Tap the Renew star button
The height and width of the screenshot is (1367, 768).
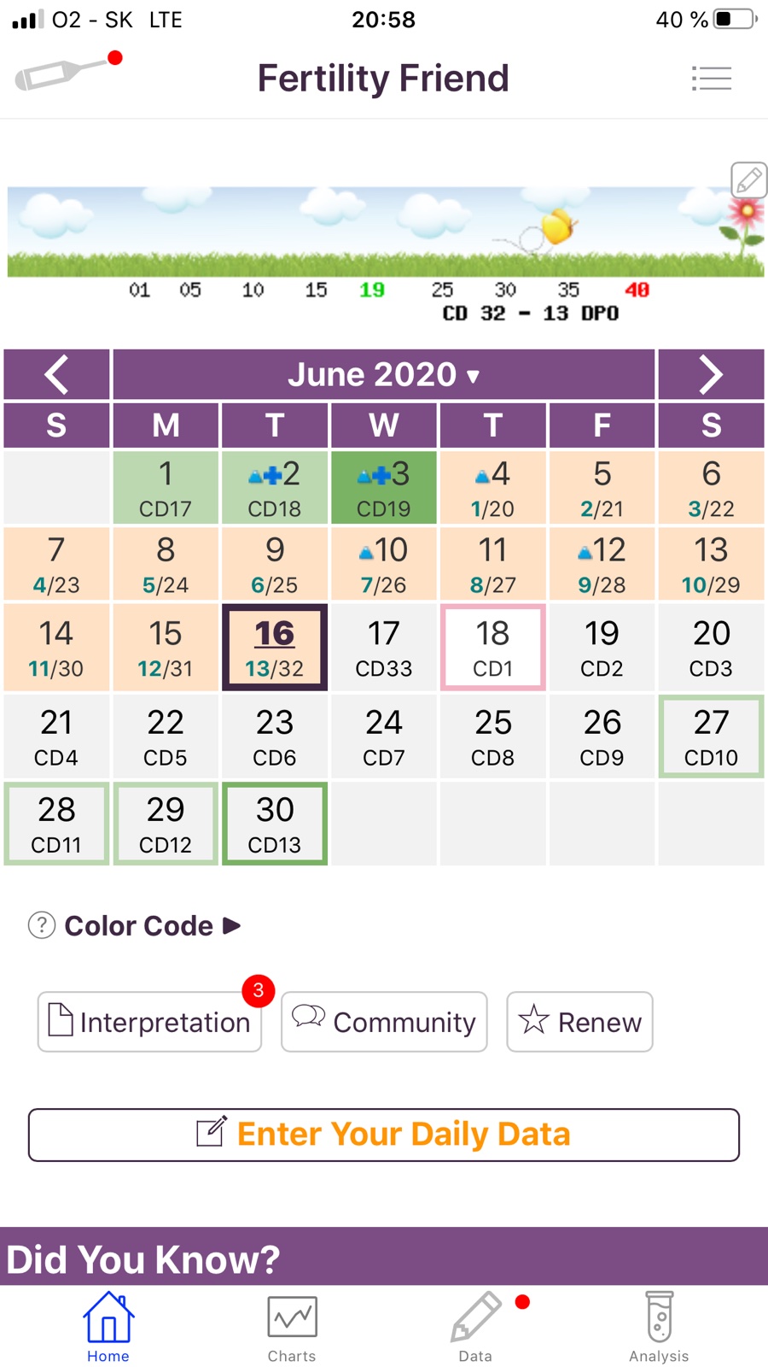[579, 1022]
